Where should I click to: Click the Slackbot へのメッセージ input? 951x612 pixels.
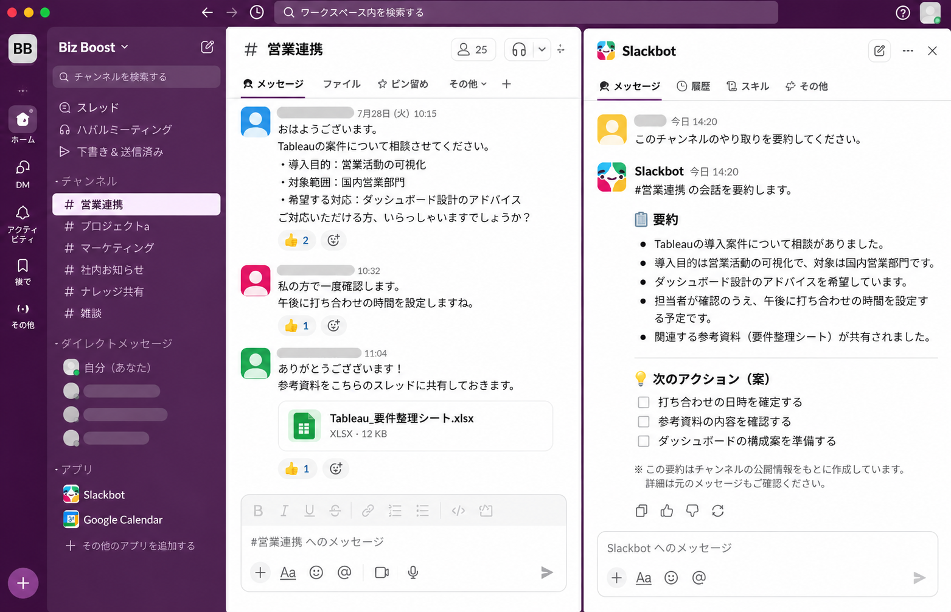(767, 548)
